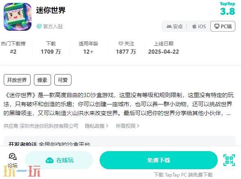
Task: Open the 热门下载榜 #2 ranking
Action: pos(13,48)
